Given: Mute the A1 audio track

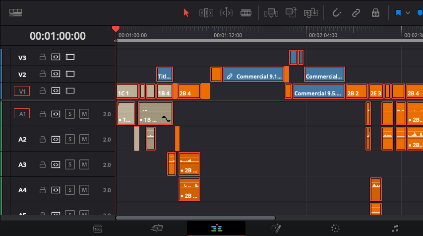Looking at the screenshot, I should coord(84,114).
